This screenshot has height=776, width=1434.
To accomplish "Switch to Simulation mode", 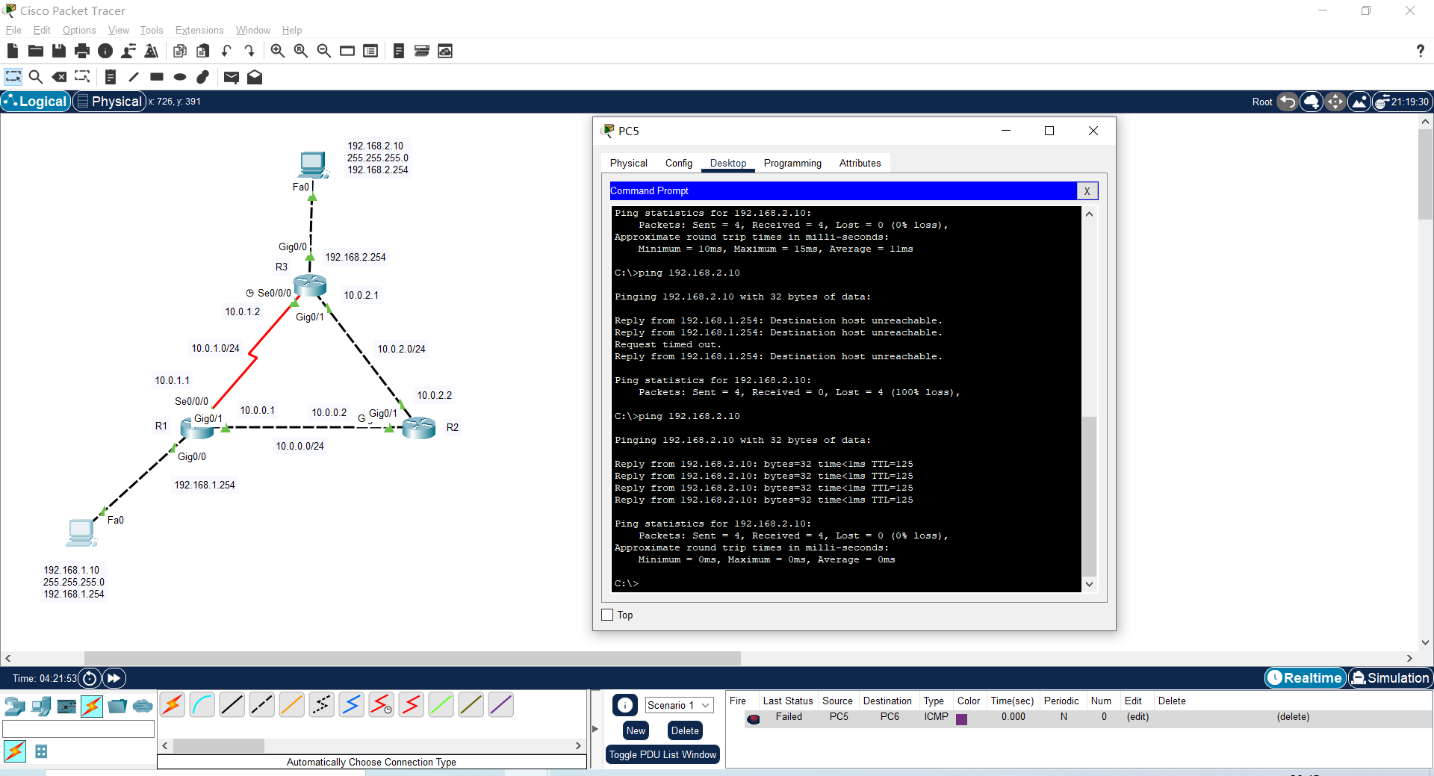I will point(1390,678).
